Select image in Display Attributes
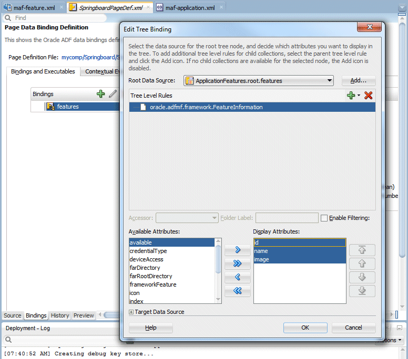 [300, 259]
